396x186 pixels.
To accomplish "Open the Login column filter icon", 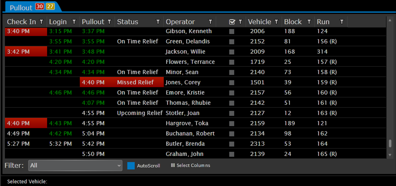I will point(74,22).
